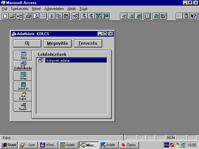Click the Open Database folder icon

tap(12, 16)
